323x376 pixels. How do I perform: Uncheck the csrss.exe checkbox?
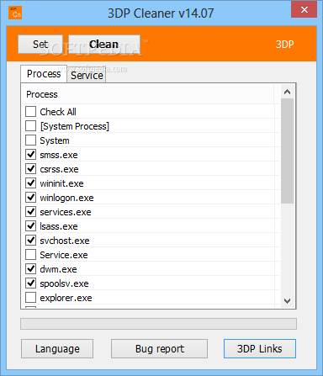(30, 168)
